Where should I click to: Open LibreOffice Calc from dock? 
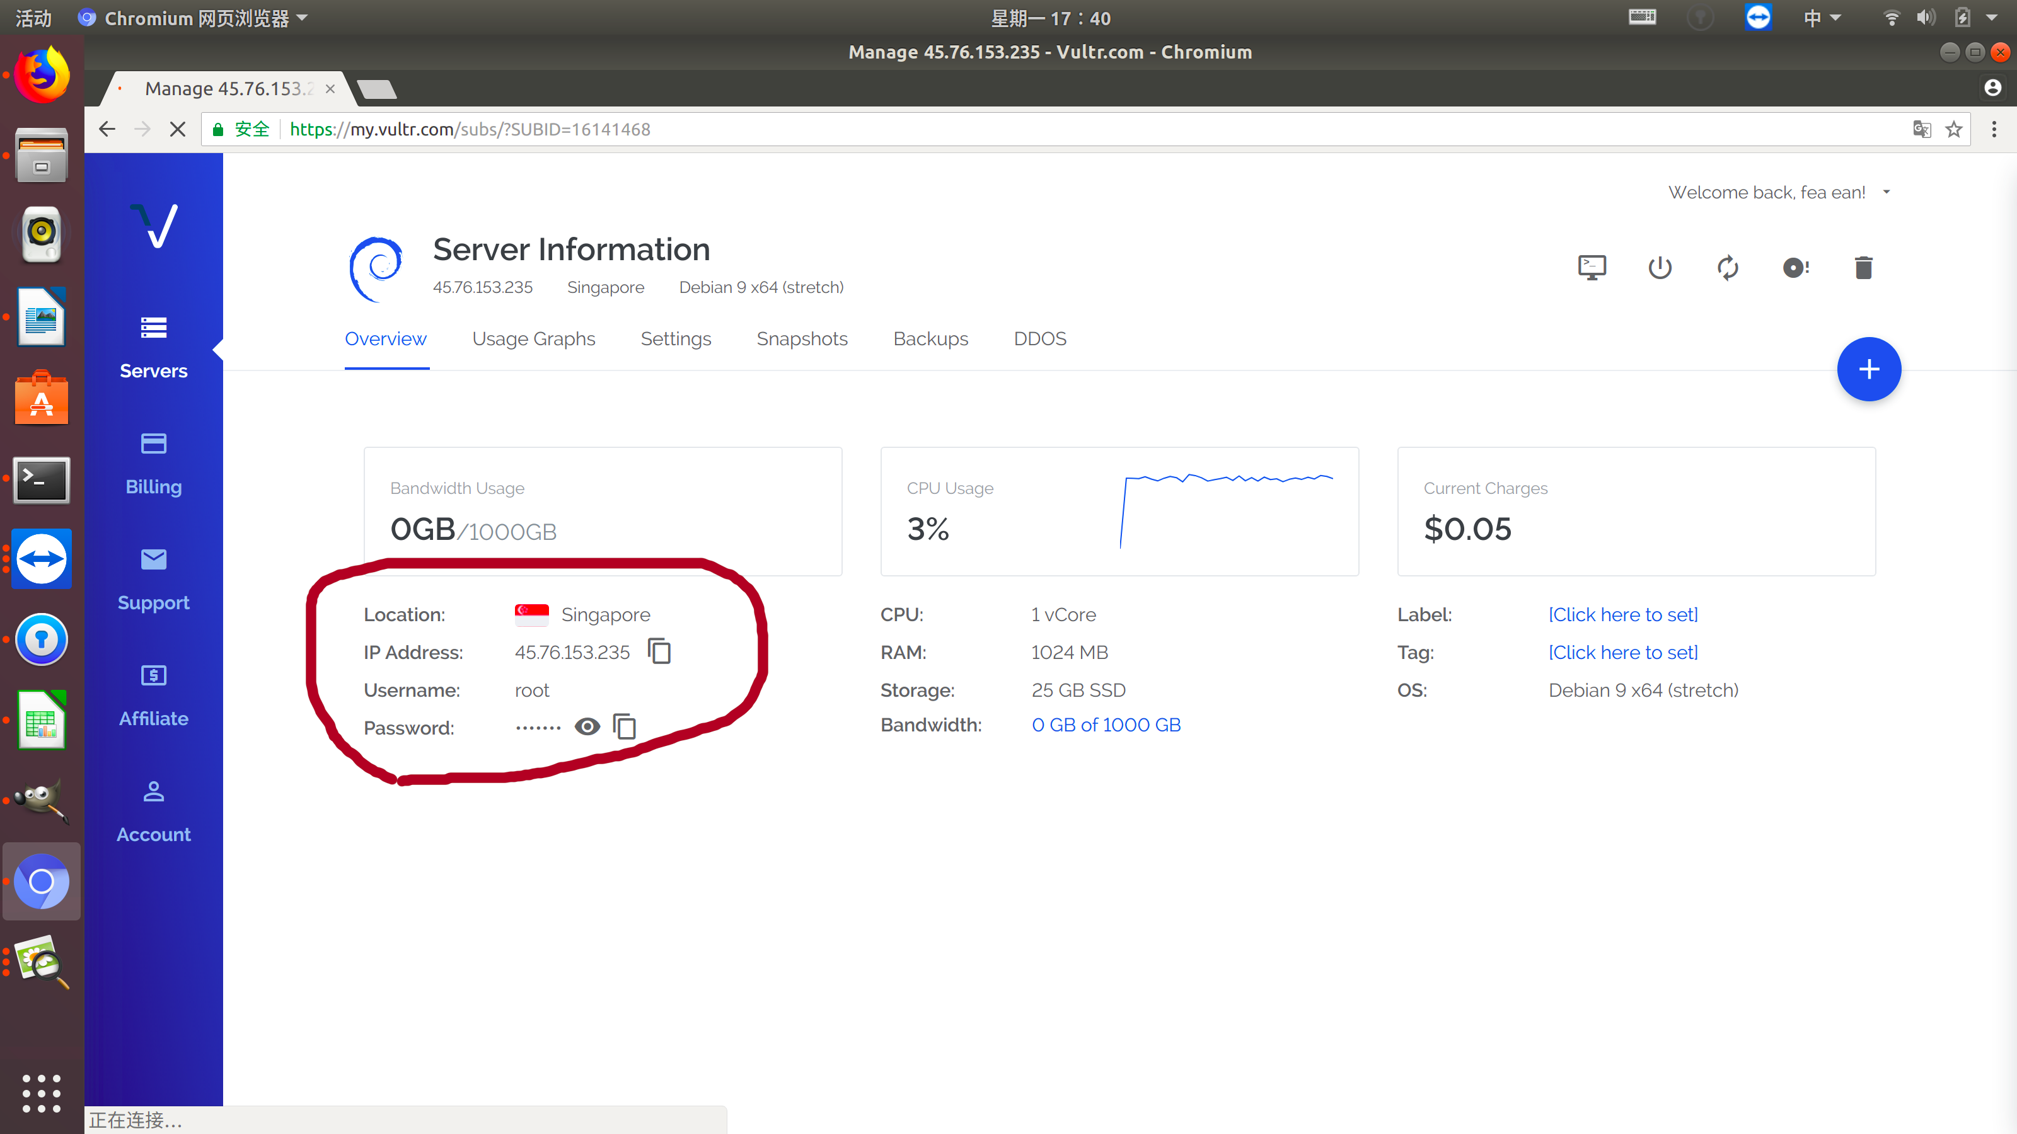(x=42, y=720)
